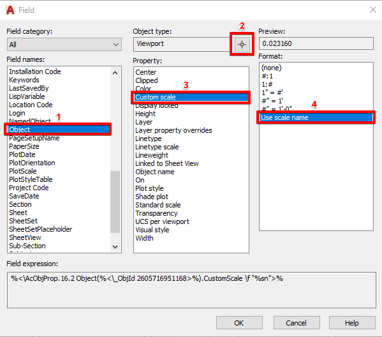Click the Object type Viewport field

(182, 44)
